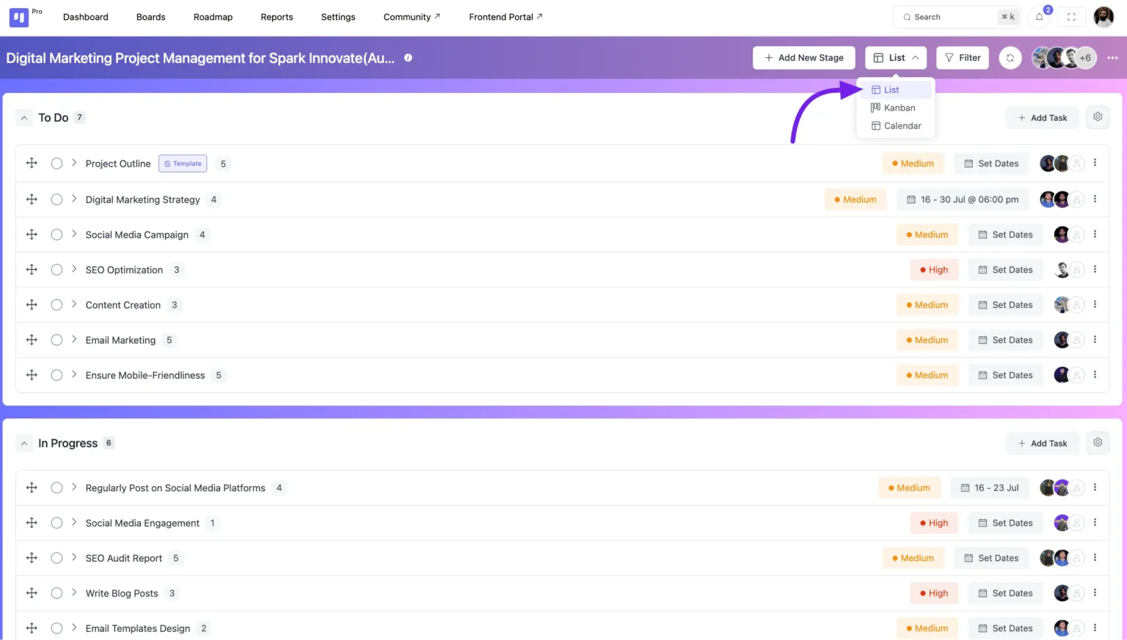
Task: Click the Add New Stage button
Action: (x=803, y=58)
